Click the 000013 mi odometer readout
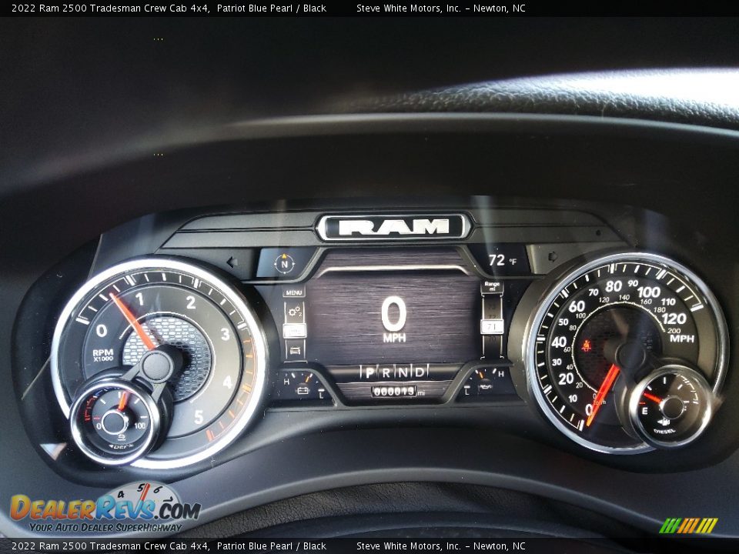 398,392
